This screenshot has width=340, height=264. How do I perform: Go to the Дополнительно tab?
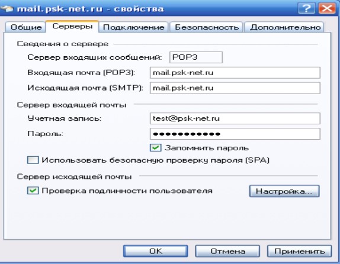[285, 27]
